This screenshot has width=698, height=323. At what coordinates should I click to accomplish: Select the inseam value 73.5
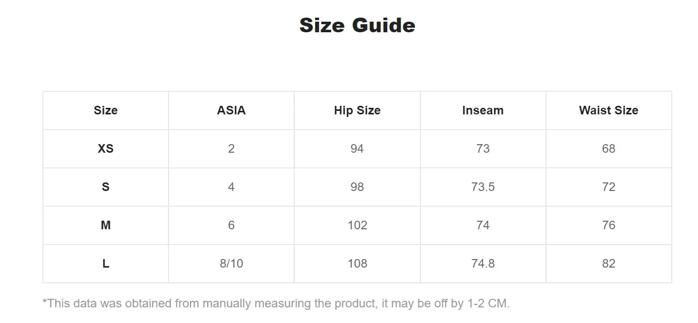pos(483,187)
